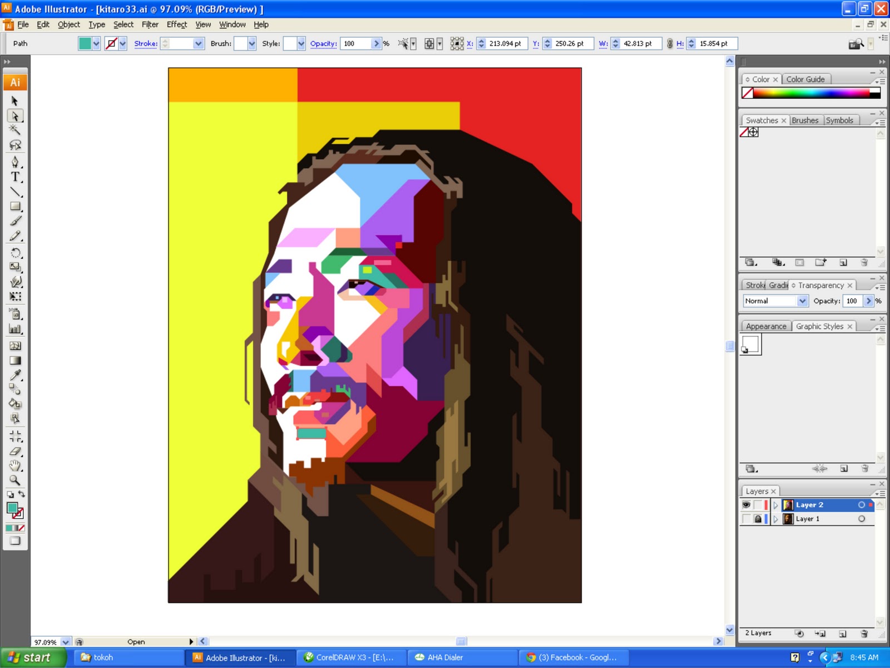Viewport: 890px width, 668px height.
Task: Select the Rotate tool
Action: [15, 253]
